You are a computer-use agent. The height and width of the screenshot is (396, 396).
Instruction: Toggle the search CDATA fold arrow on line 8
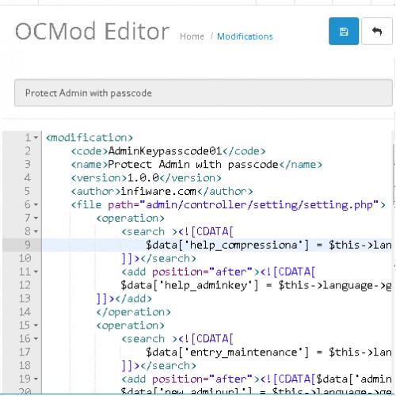pyautogui.click(x=36, y=231)
